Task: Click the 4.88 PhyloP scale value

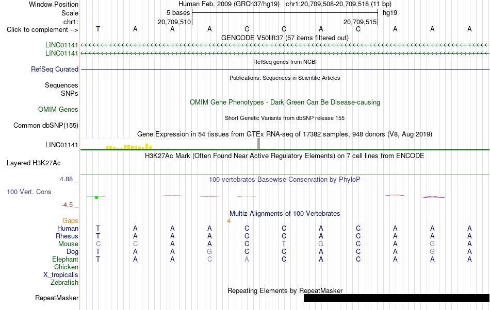Action: point(66,179)
